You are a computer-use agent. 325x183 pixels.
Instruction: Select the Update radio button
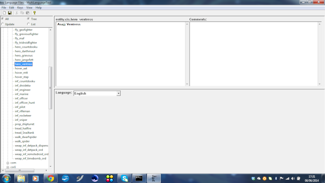tap(3, 24)
